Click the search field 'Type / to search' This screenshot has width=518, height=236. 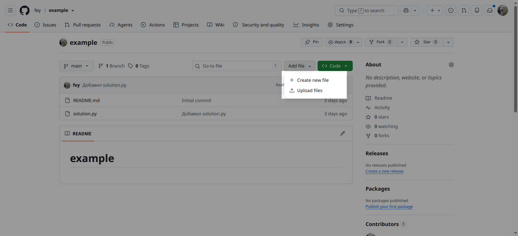367,11
